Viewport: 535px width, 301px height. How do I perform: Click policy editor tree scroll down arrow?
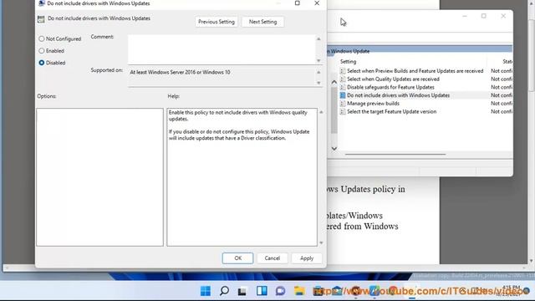pyautogui.click(x=334, y=149)
